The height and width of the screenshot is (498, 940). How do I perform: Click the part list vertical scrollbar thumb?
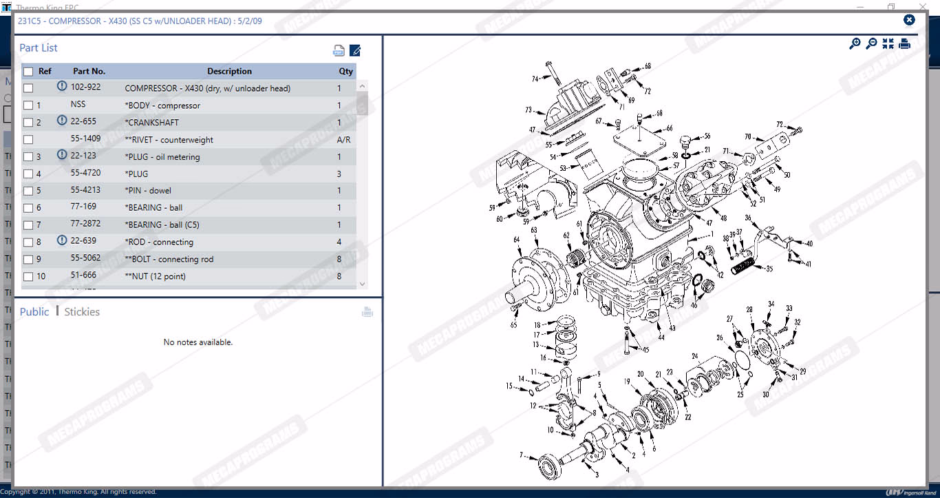[362, 107]
